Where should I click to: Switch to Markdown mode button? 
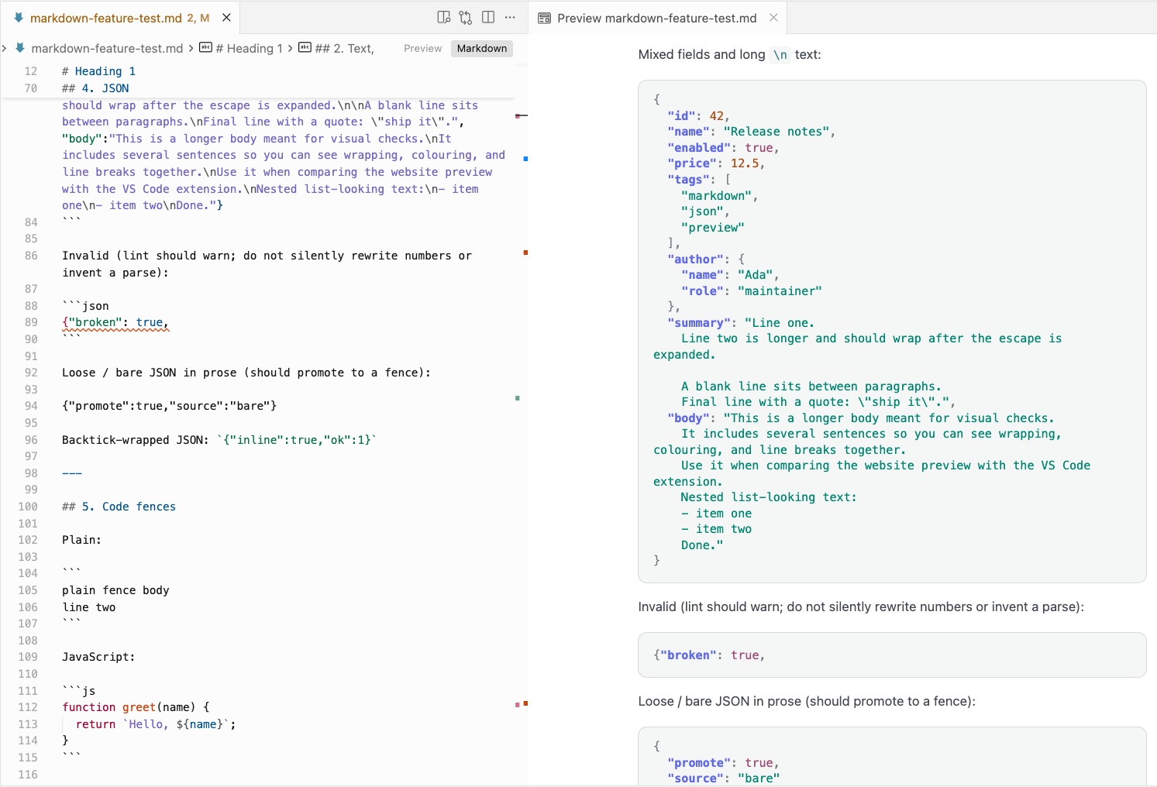(x=482, y=48)
